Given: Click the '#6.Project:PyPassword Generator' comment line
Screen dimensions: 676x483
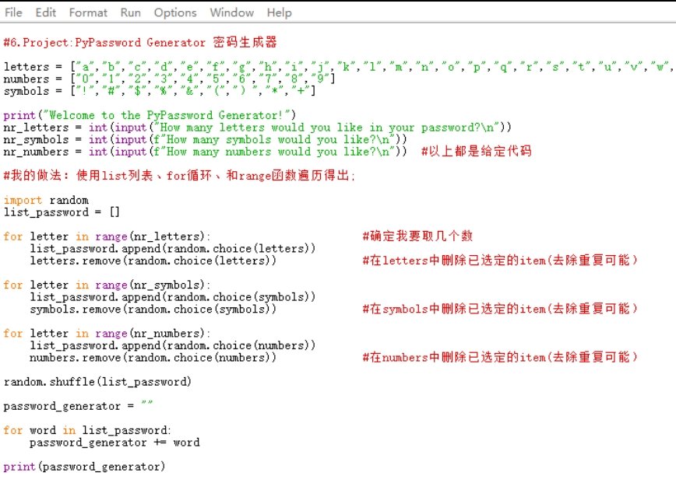Looking at the screenshot, I should pos(140,42).
